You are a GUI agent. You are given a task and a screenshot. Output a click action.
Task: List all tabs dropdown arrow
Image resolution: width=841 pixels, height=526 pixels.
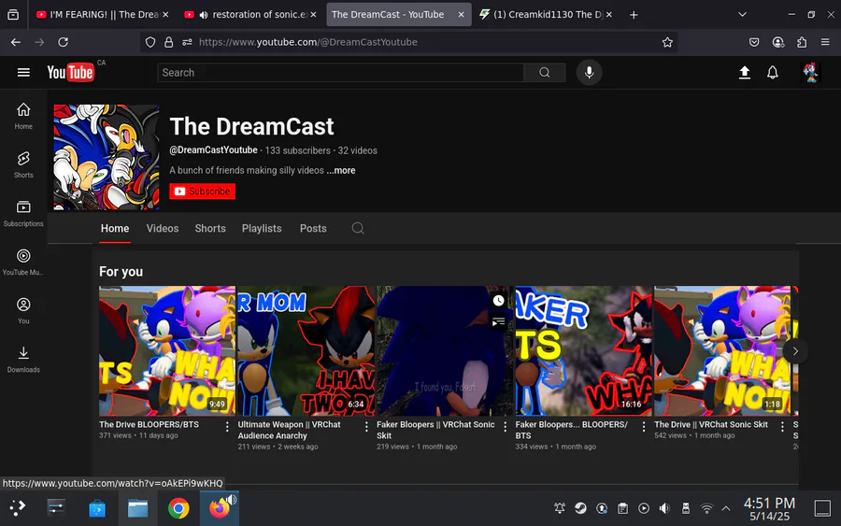coord(742,14)
